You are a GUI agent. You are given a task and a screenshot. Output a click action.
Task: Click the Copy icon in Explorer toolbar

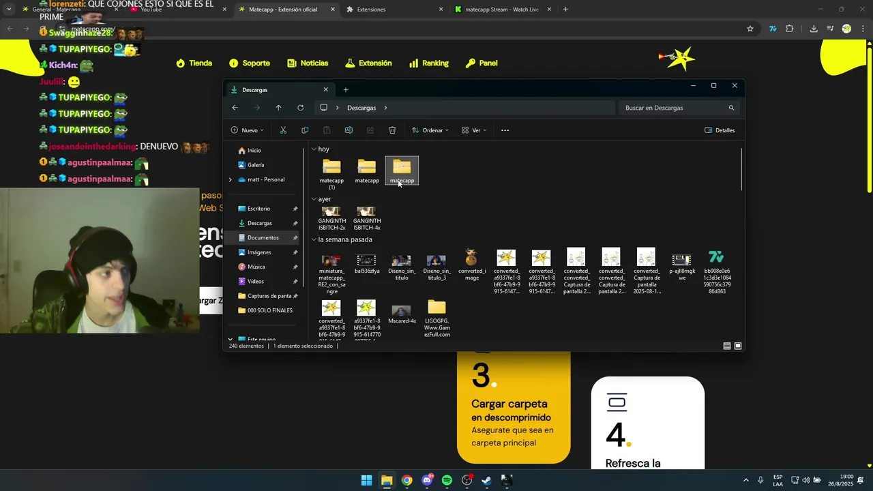[x=305, y=130]
